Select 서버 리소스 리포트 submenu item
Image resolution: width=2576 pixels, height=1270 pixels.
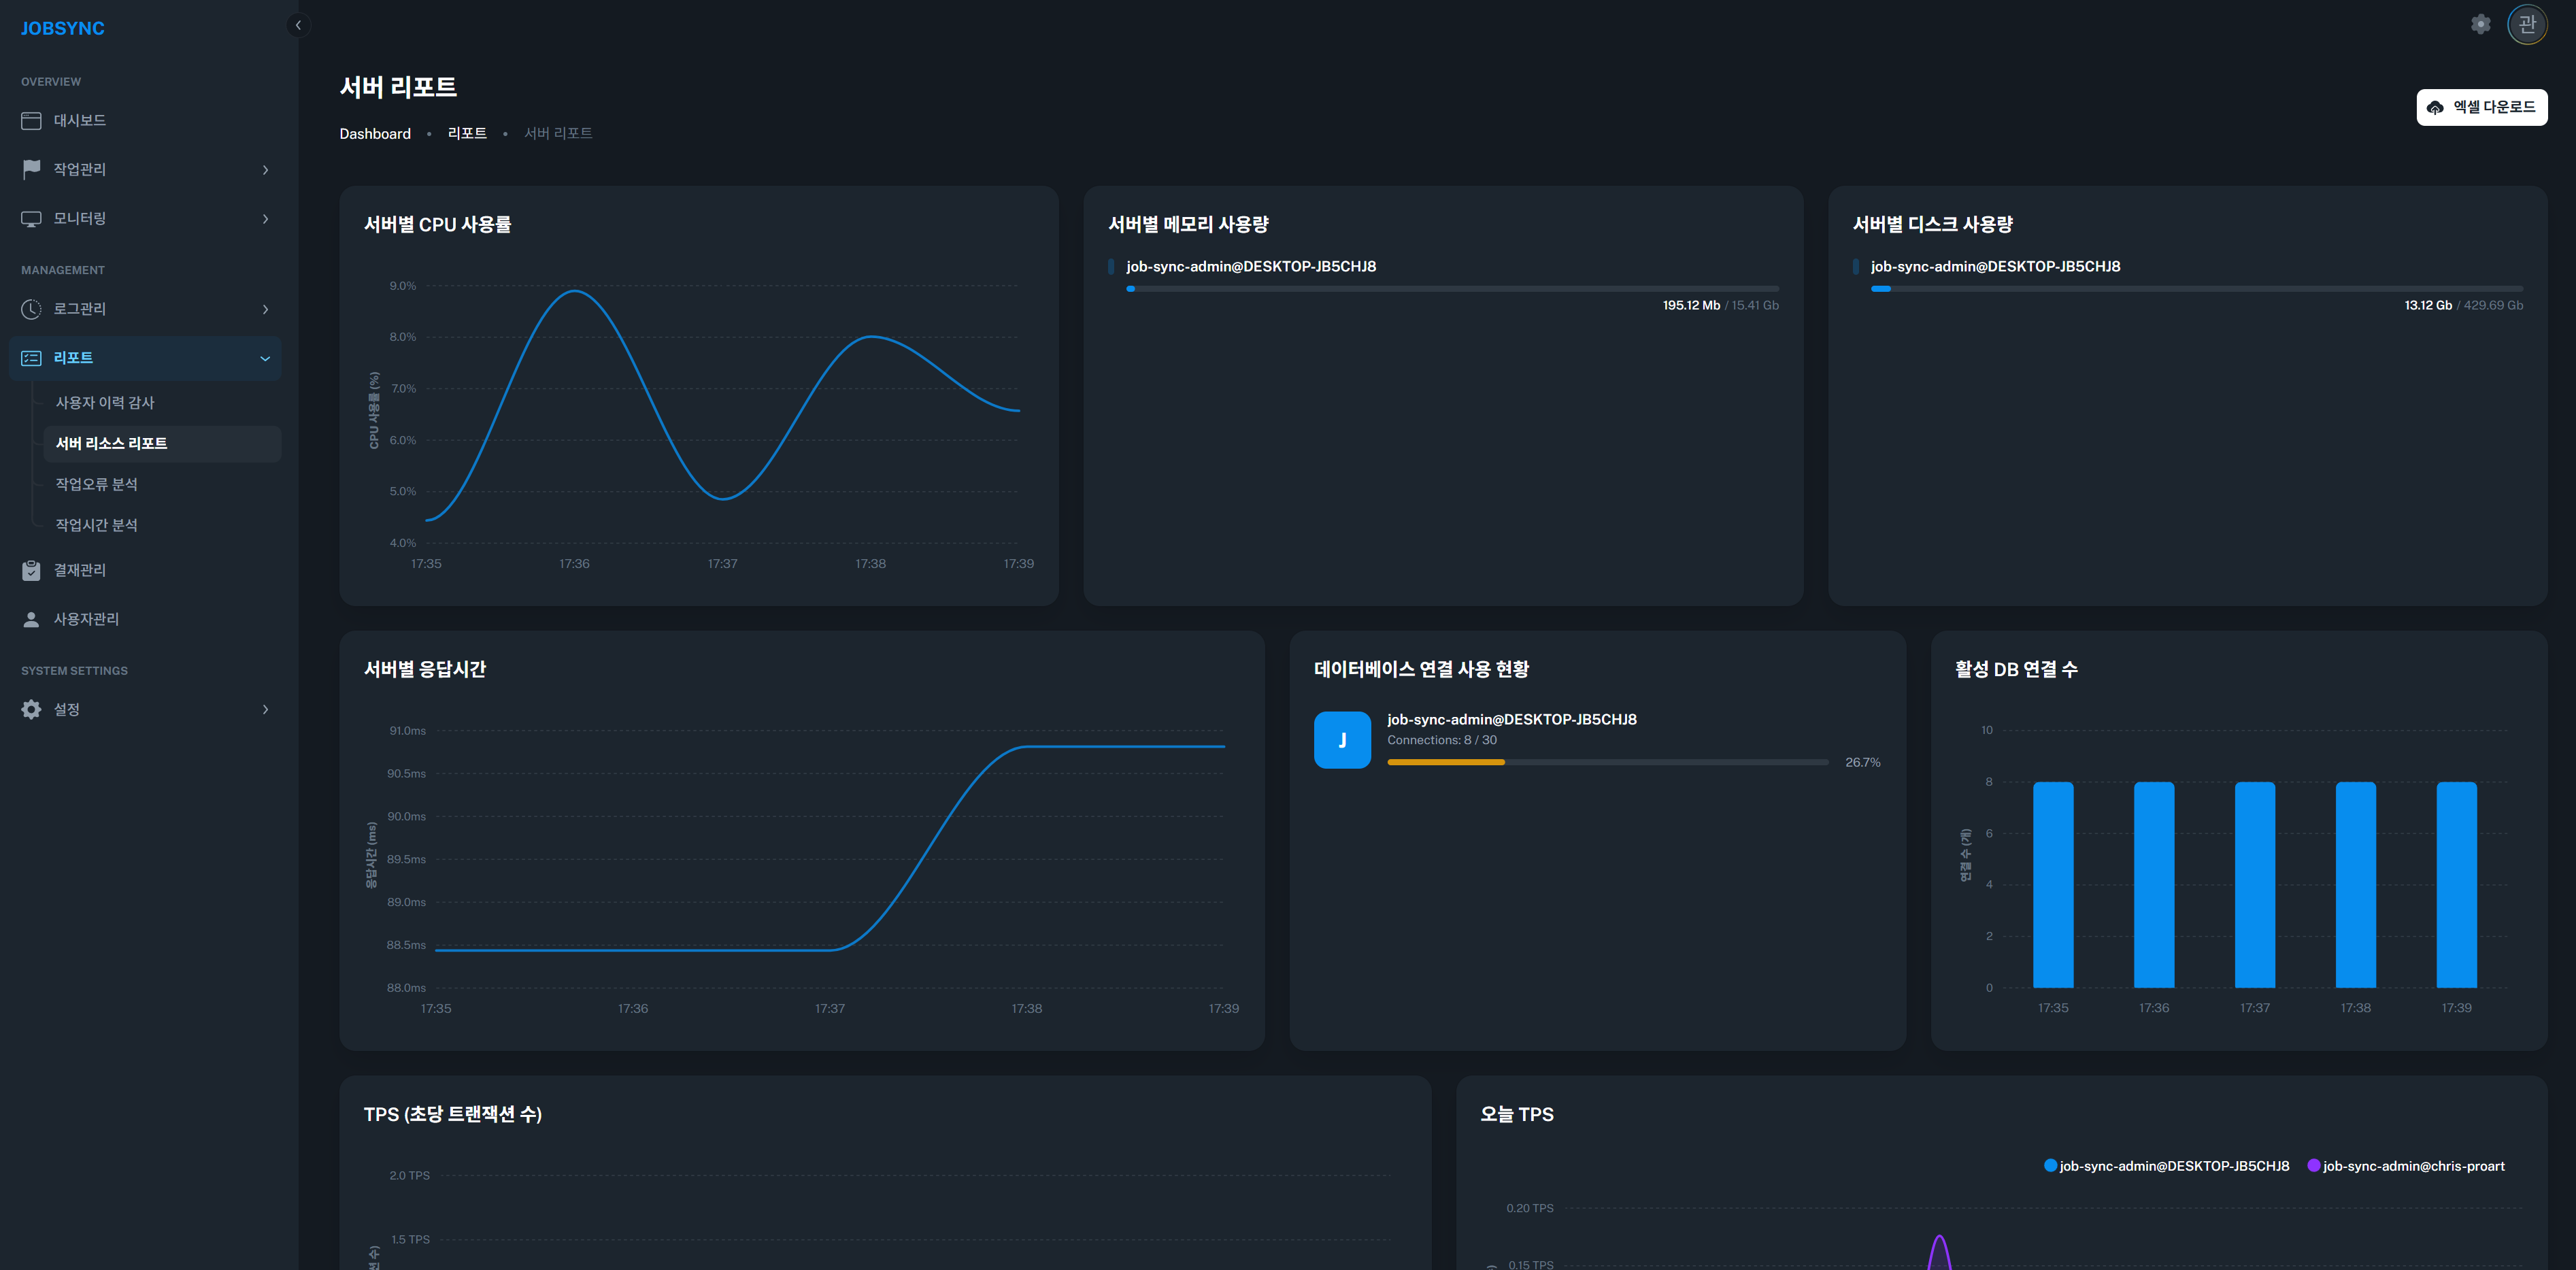[x=162, y=443]
